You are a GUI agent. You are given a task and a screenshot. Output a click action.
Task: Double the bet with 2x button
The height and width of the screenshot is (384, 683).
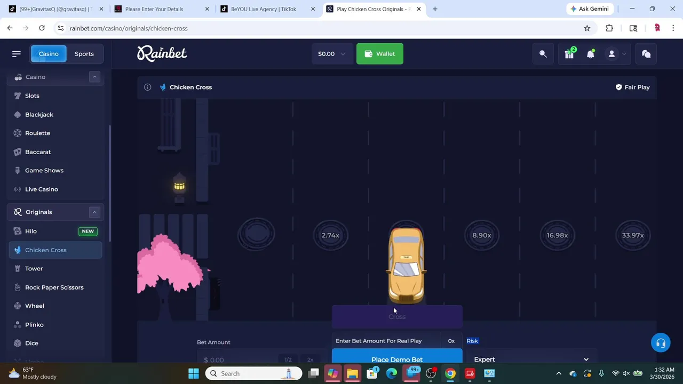coord(310,359)
